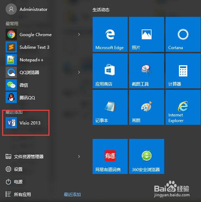Viewport: 201px width, 202px height.
Task: Open the Administrator user account avatar
Action: pyautogui.click(x=11, y=9)
